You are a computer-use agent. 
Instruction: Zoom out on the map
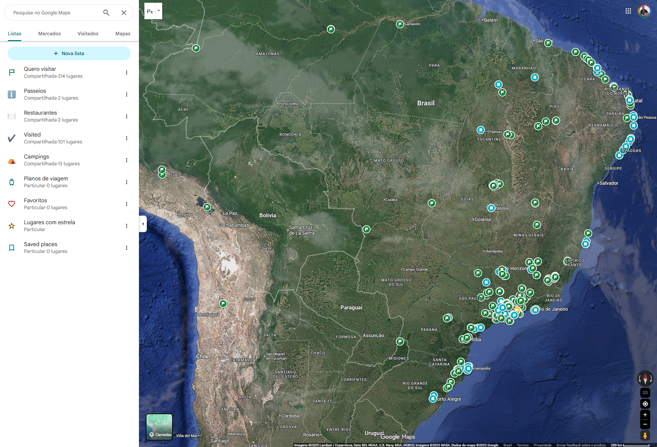click(x=645, y=424)
